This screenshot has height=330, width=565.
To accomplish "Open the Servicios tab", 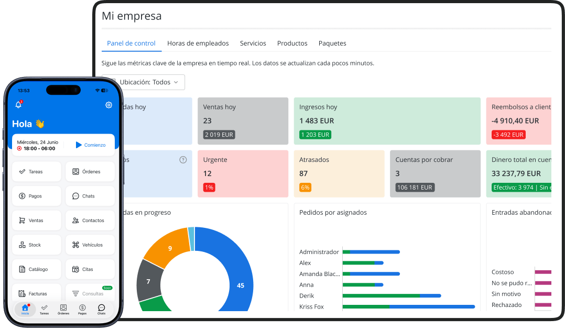I will 253,43.
